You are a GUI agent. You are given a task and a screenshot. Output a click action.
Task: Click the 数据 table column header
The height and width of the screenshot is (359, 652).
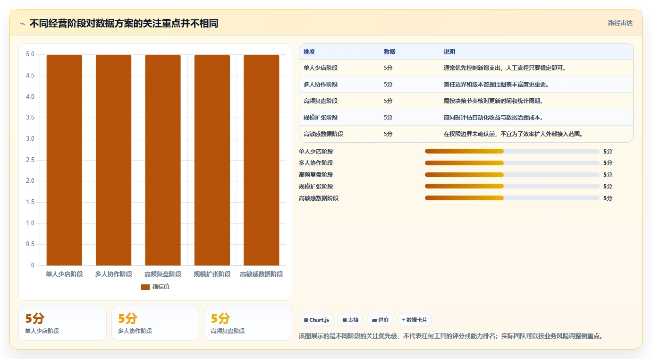[x=390, y=51]
